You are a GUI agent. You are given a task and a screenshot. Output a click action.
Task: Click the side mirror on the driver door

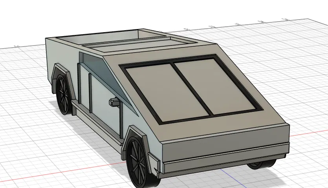(x=114, y=102)
